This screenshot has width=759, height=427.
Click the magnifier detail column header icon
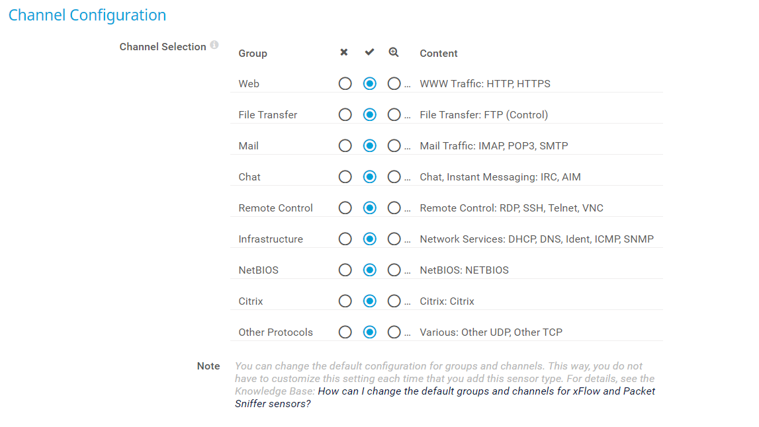394,52
